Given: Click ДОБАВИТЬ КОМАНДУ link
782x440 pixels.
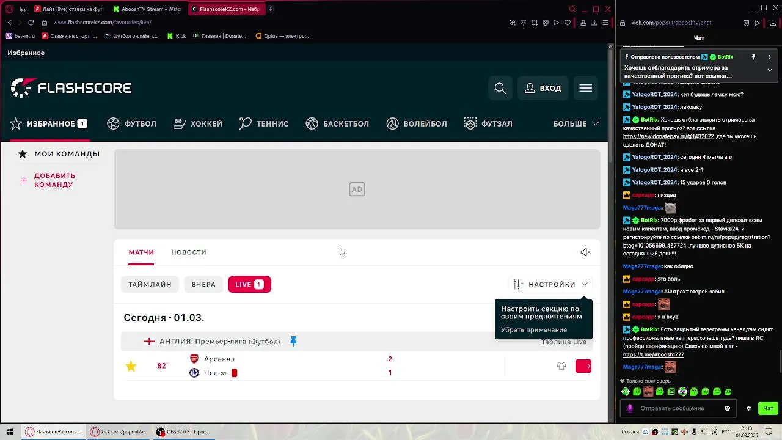Looking at the screenshot, I should tap(49, 180).
